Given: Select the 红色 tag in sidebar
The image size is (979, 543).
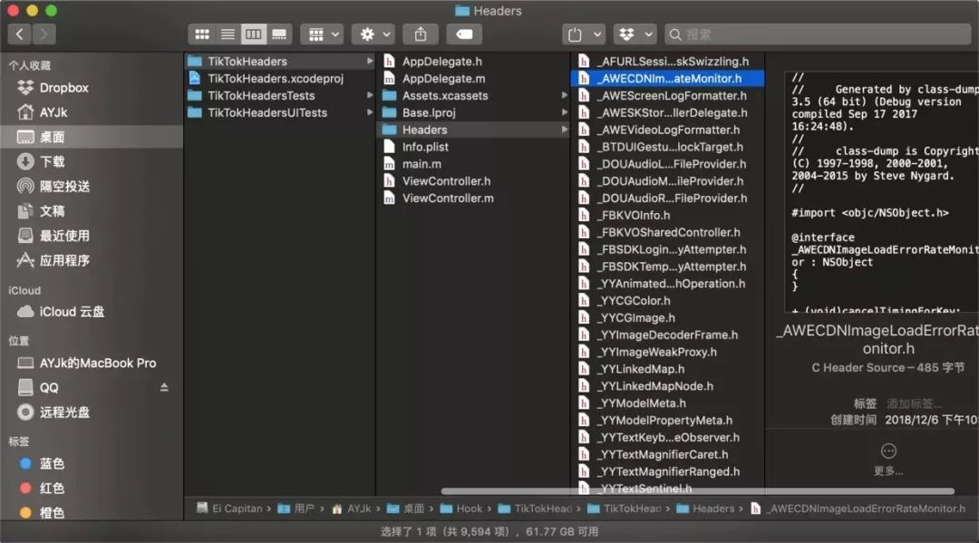Looking at the screenshot, I should pyautogui.click(x=52, y=488).
